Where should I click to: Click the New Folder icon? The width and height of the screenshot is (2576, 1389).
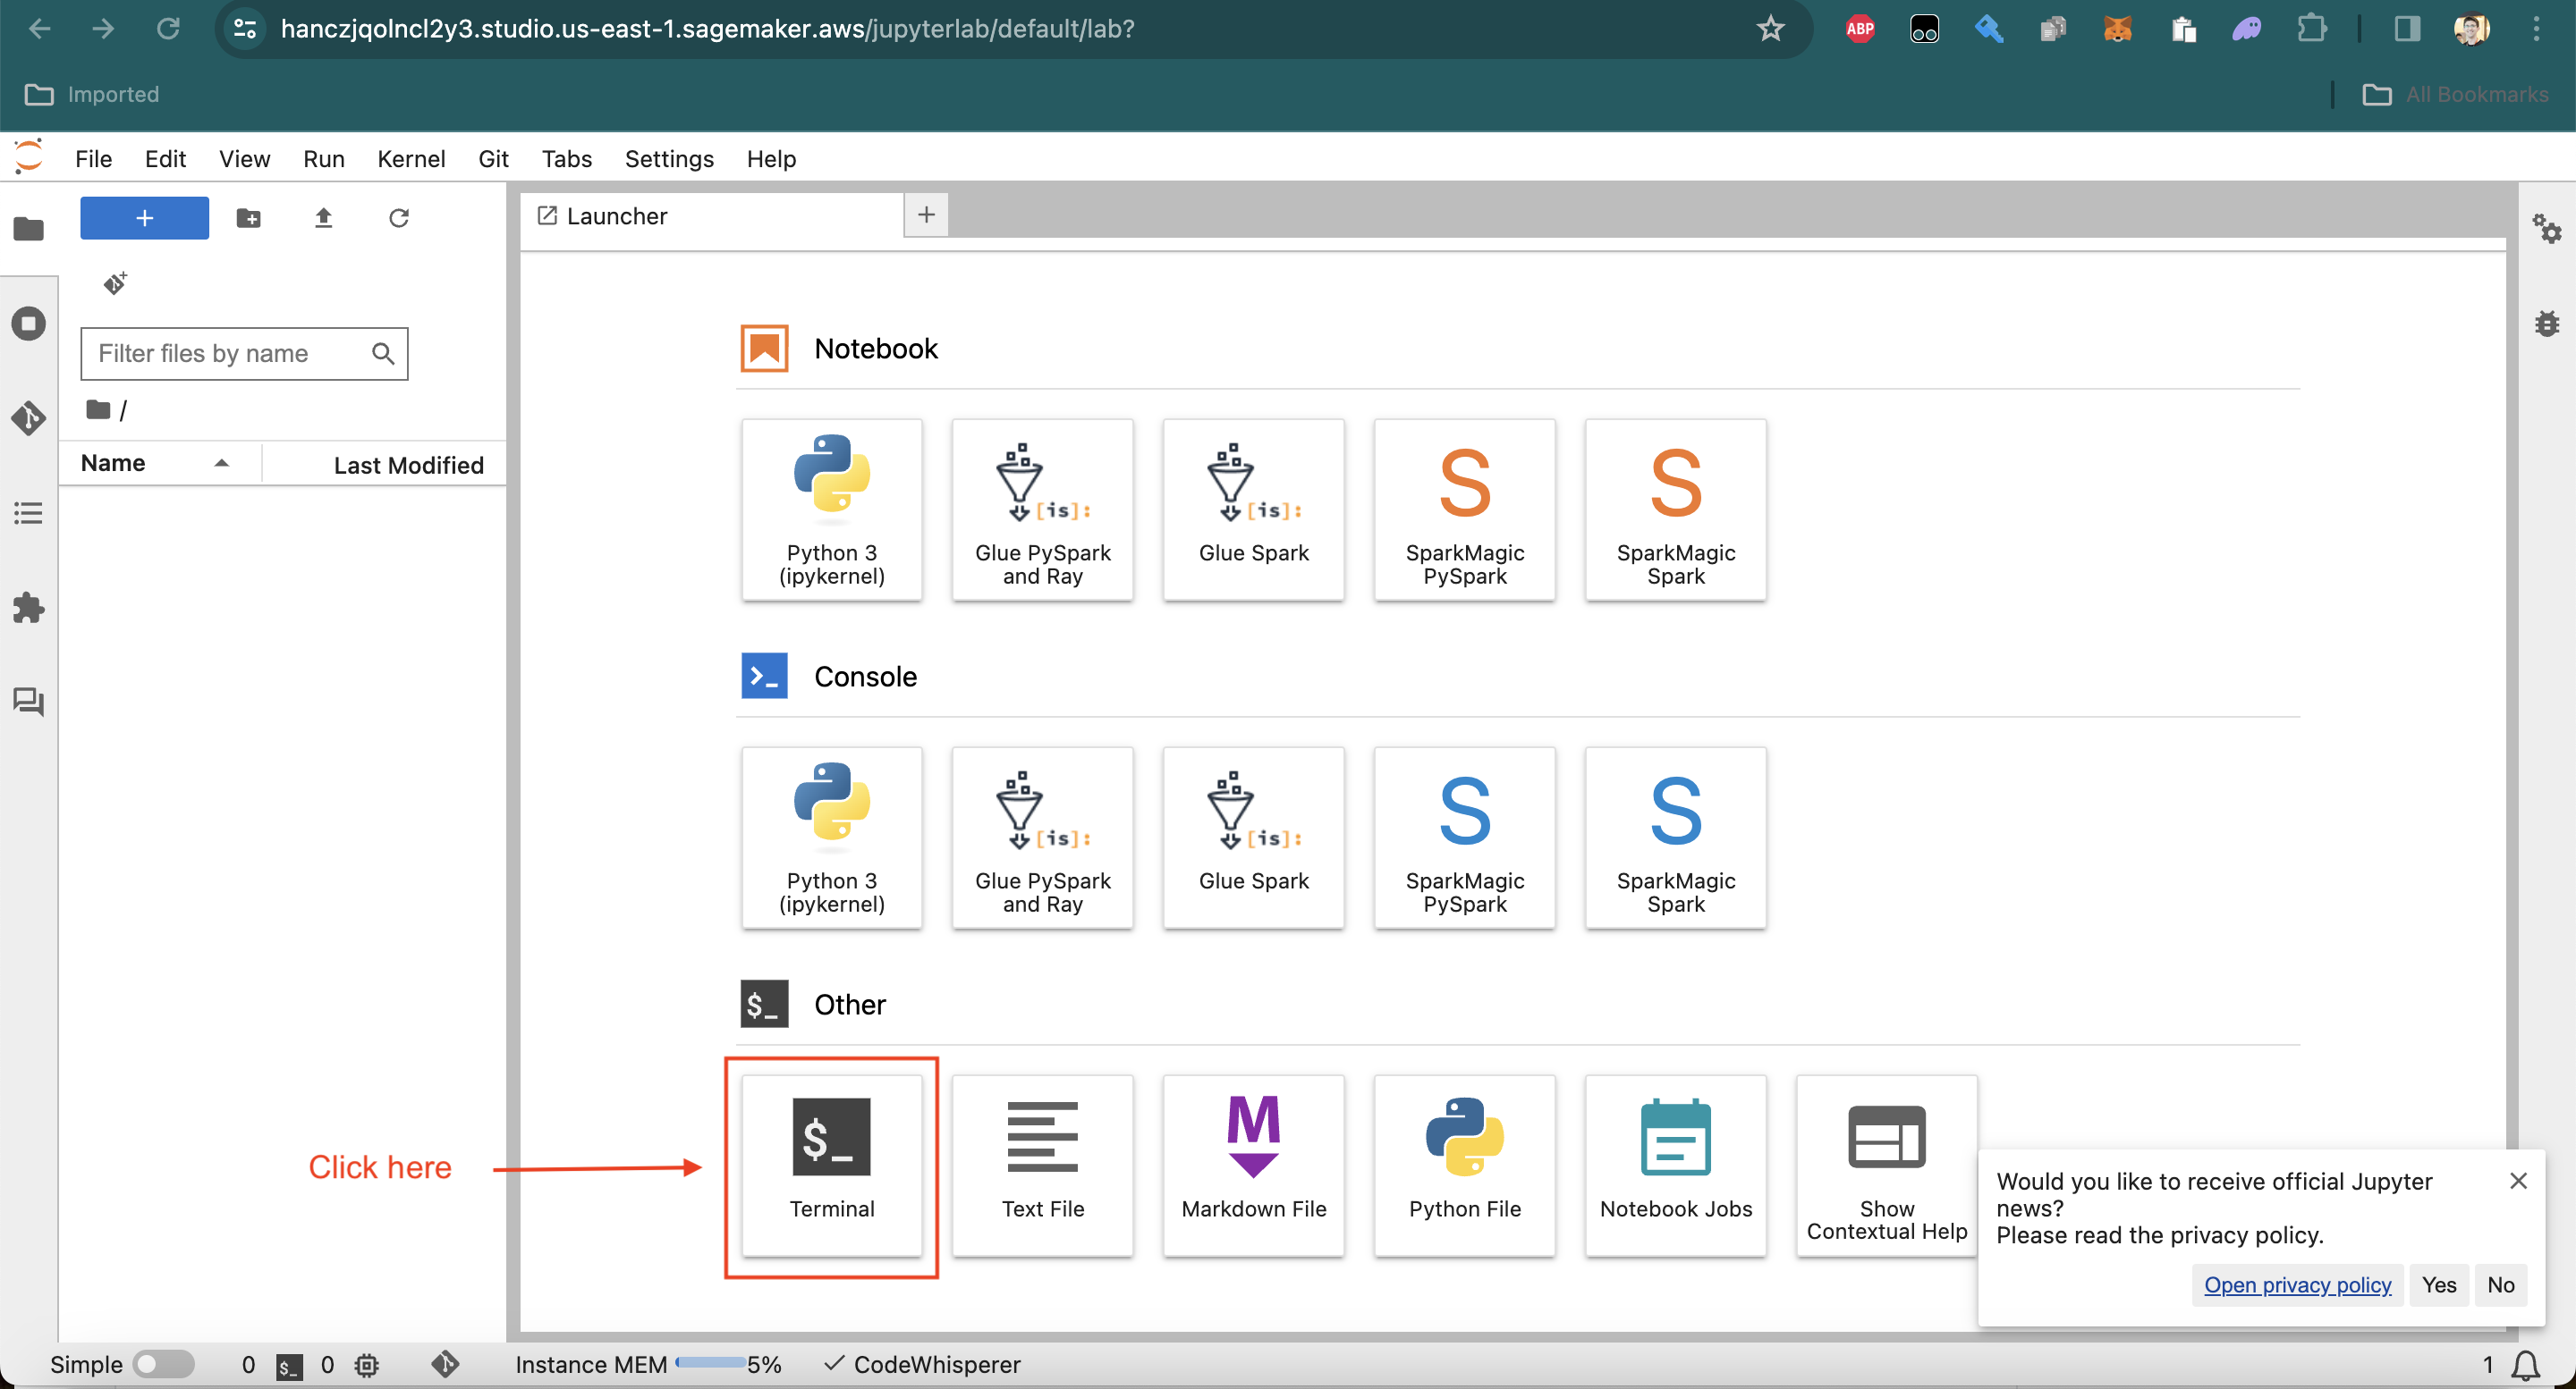pos(248,218)
